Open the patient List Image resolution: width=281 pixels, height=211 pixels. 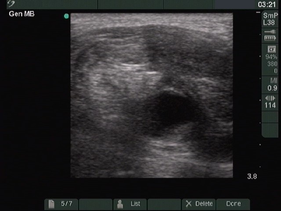pos(130,204)
